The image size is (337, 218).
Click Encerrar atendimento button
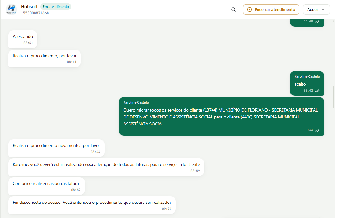click(271, 10)
